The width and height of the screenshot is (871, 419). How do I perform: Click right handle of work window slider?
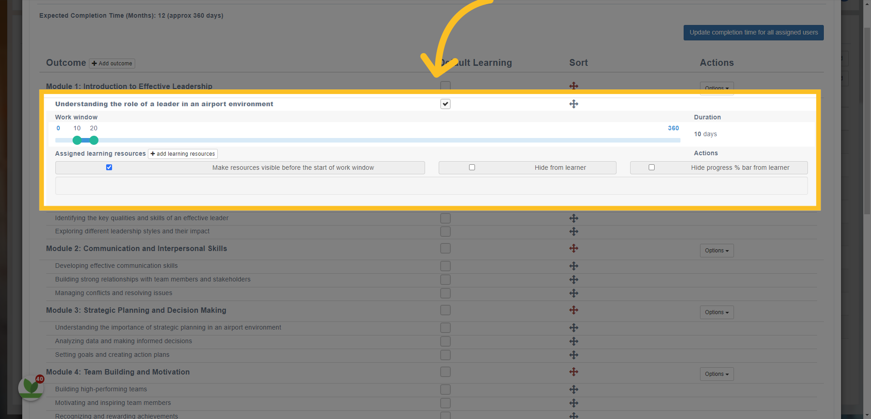(x=94, y=140)
